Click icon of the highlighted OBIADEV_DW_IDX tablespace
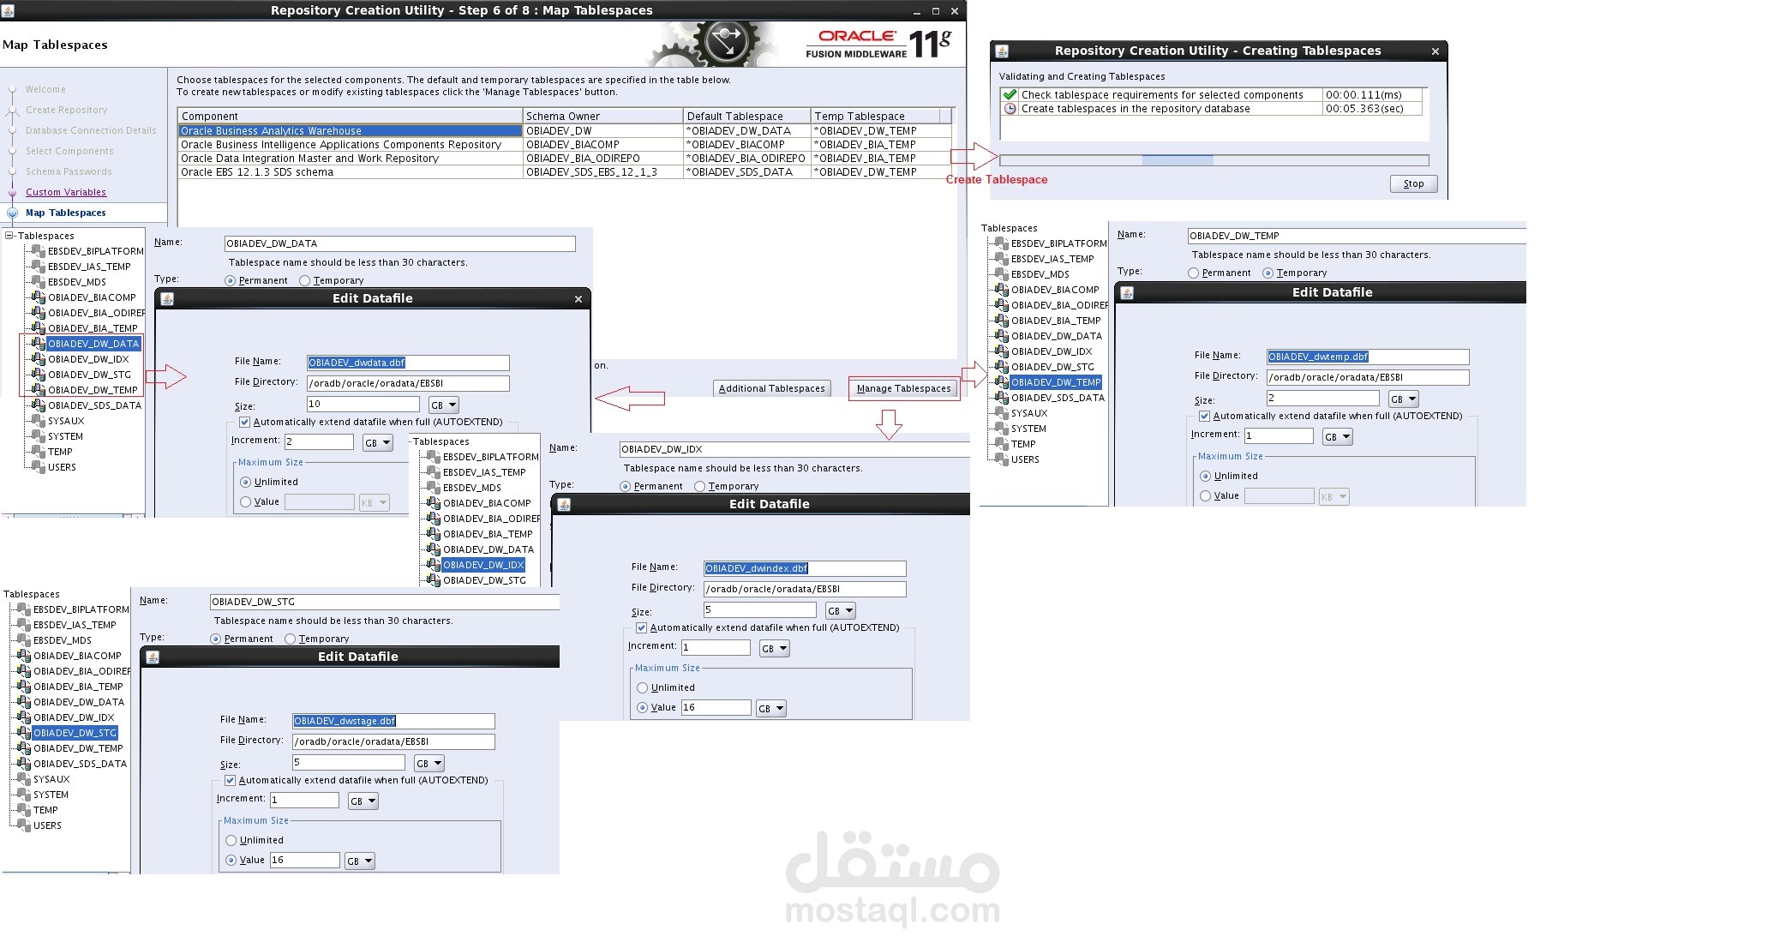Image resolution: width=1786 pixels, height=948 pixels. [433, 565]
